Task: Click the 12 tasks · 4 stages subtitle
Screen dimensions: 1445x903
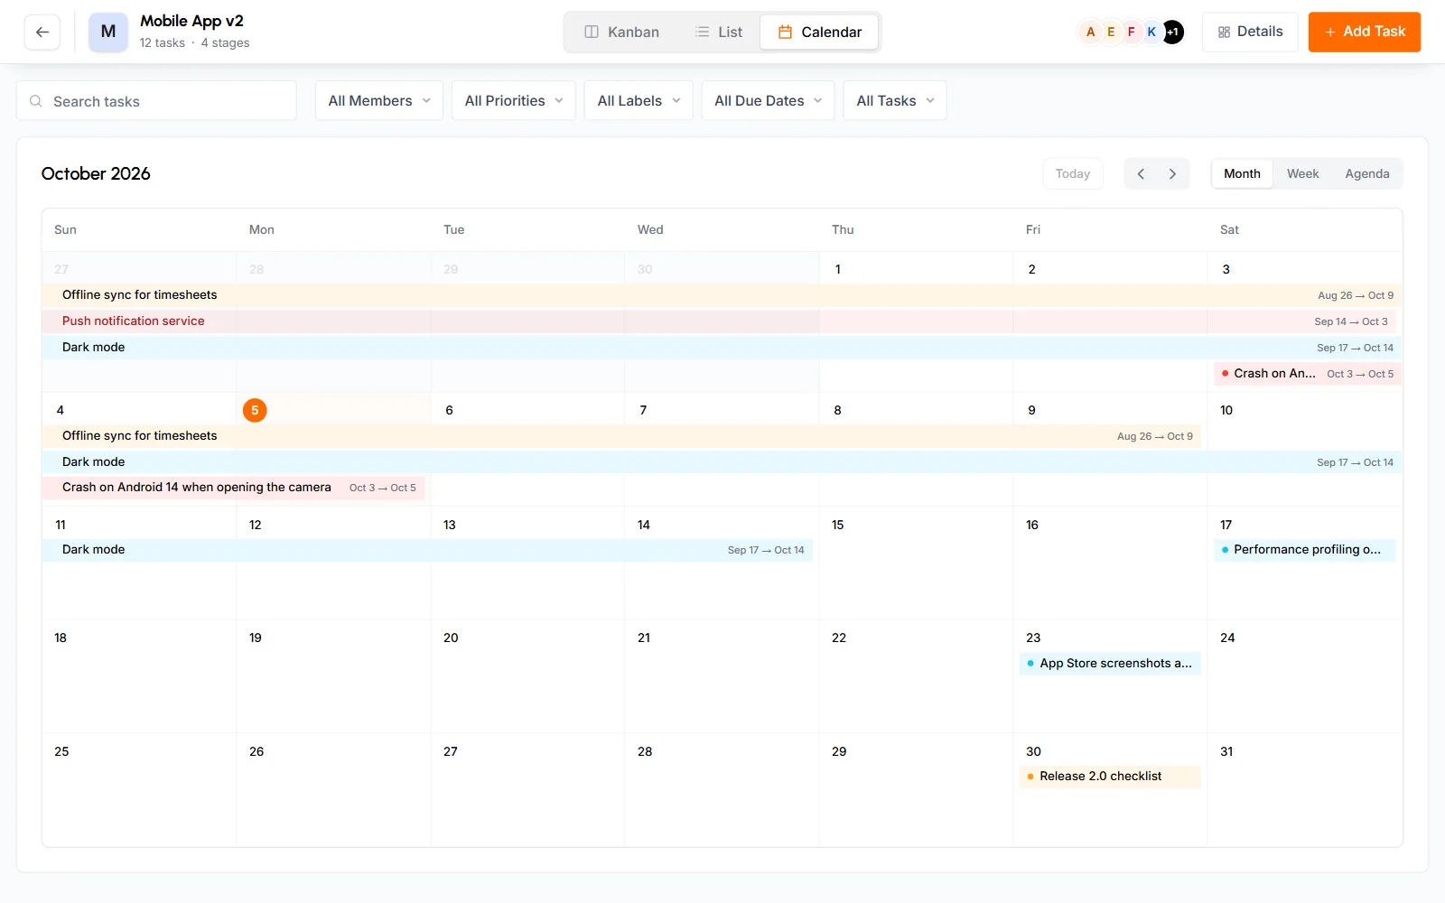Action: 194,43
